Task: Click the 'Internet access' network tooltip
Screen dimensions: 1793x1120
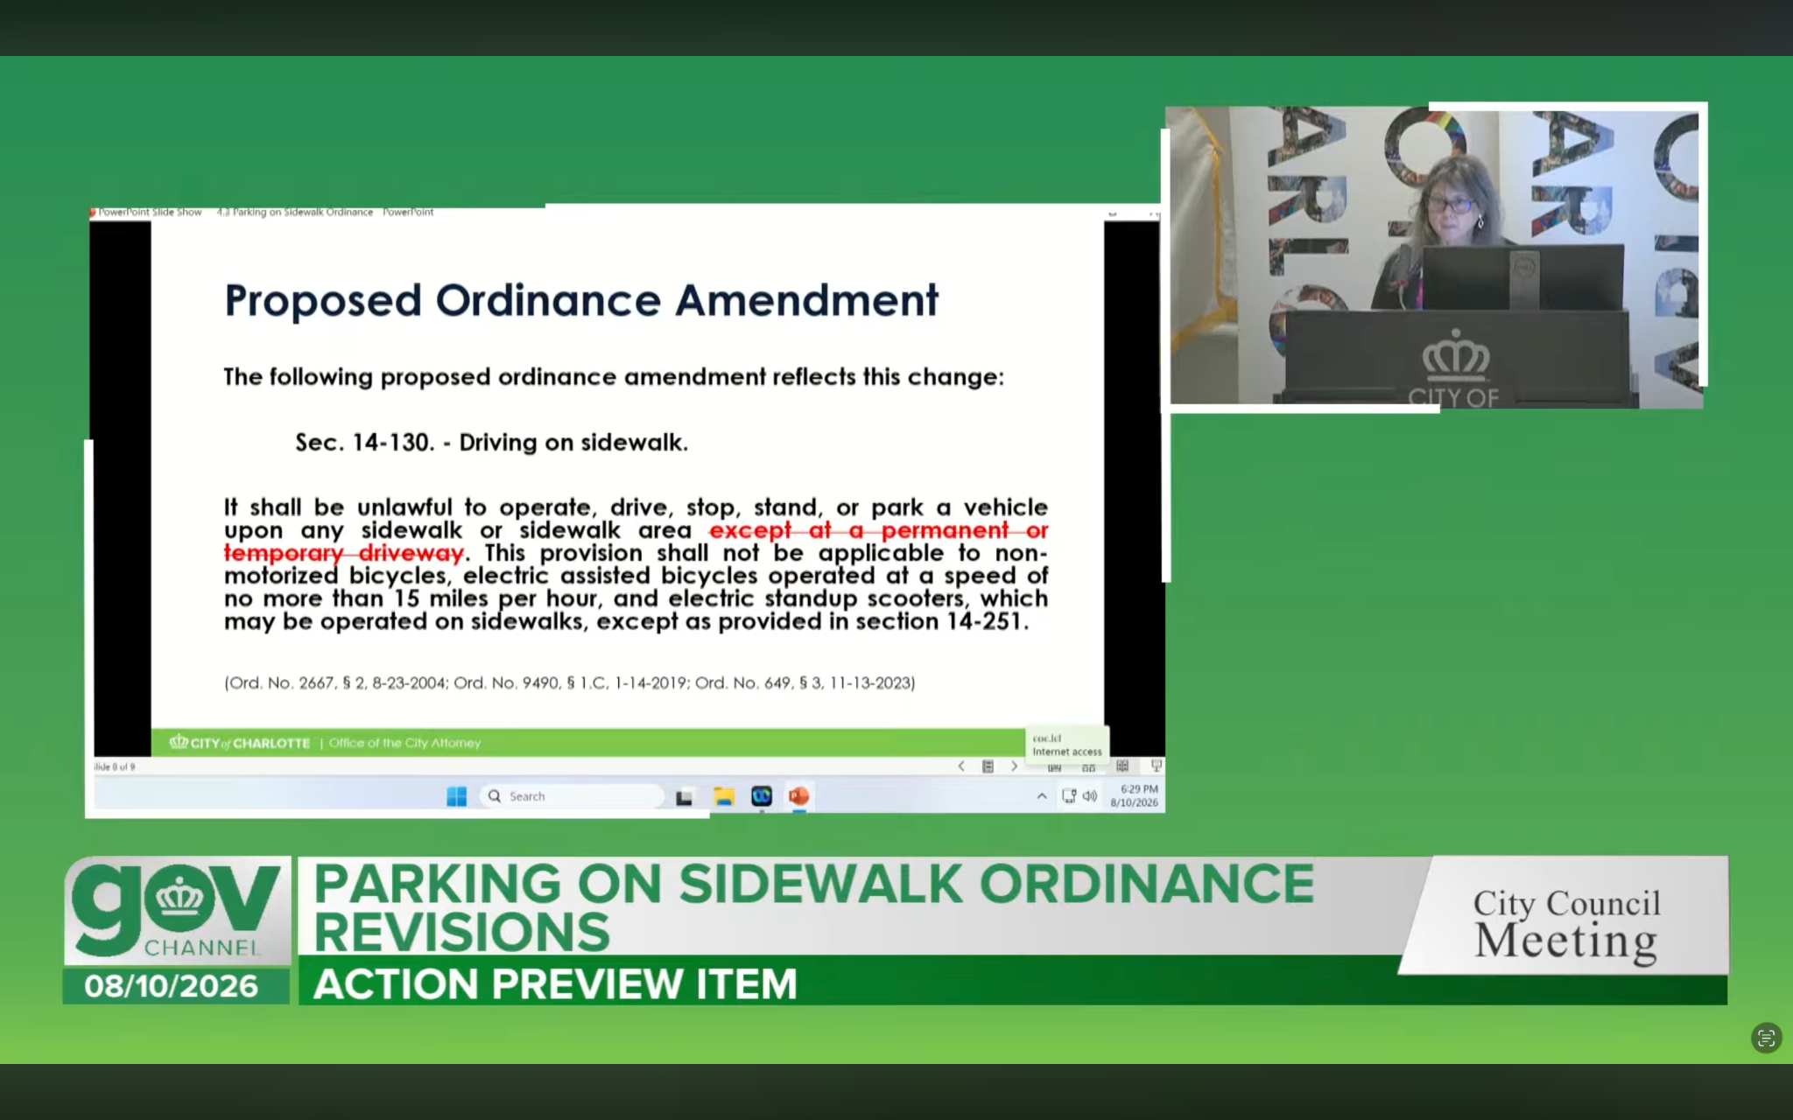Action: pyautogui.click(x=1067, y=745)
